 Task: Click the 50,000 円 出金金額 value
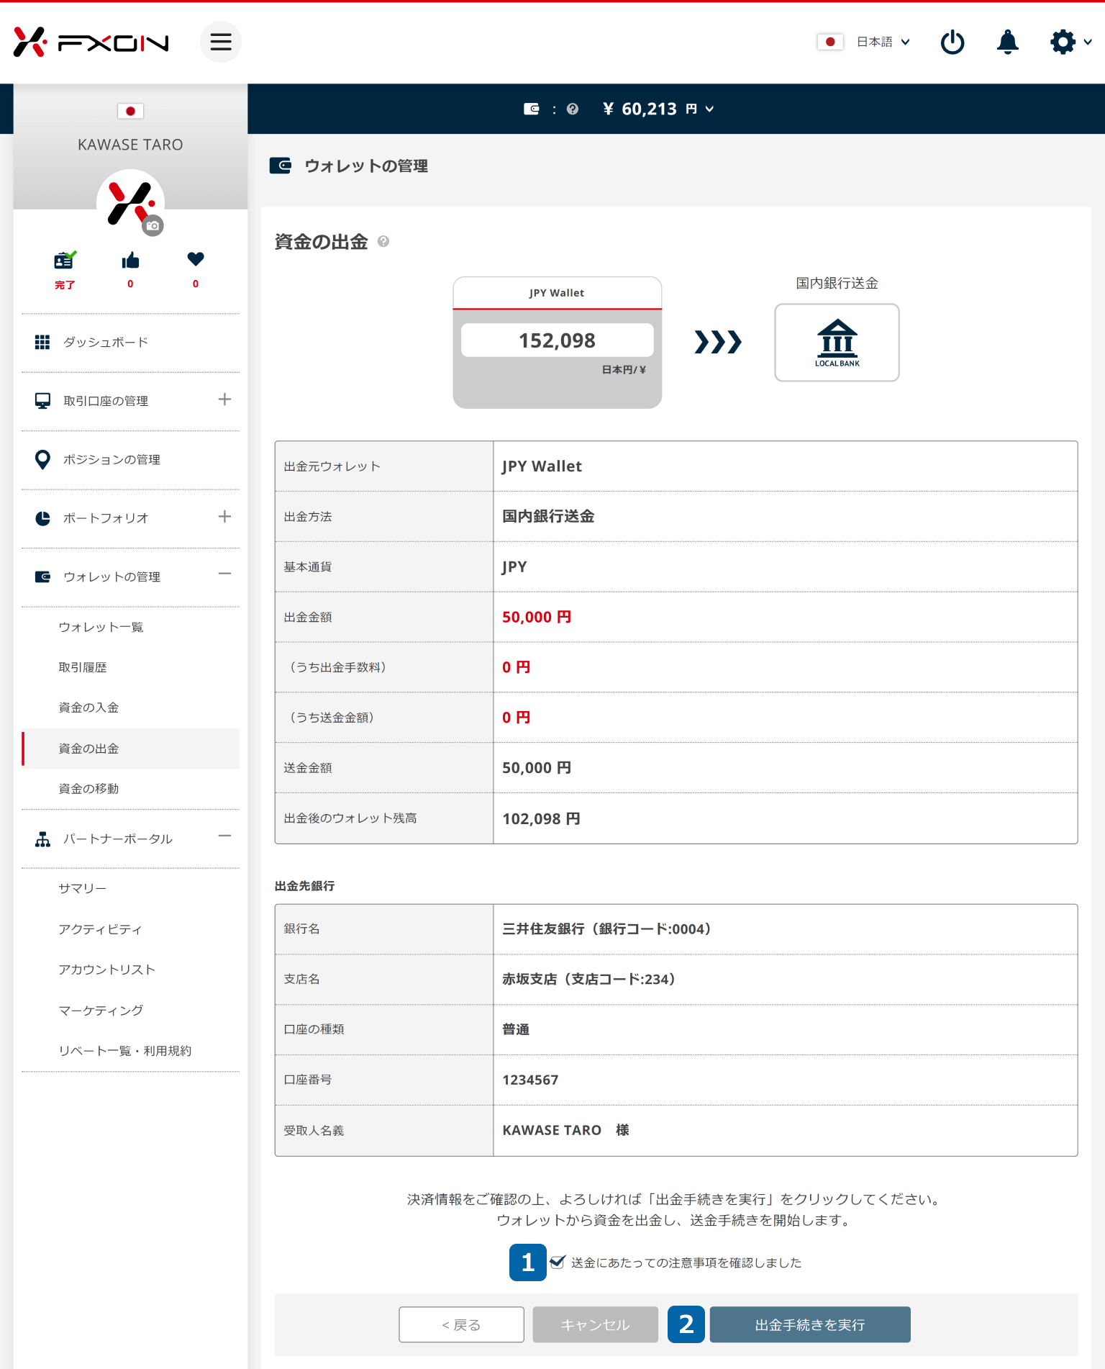pos(537,617)
